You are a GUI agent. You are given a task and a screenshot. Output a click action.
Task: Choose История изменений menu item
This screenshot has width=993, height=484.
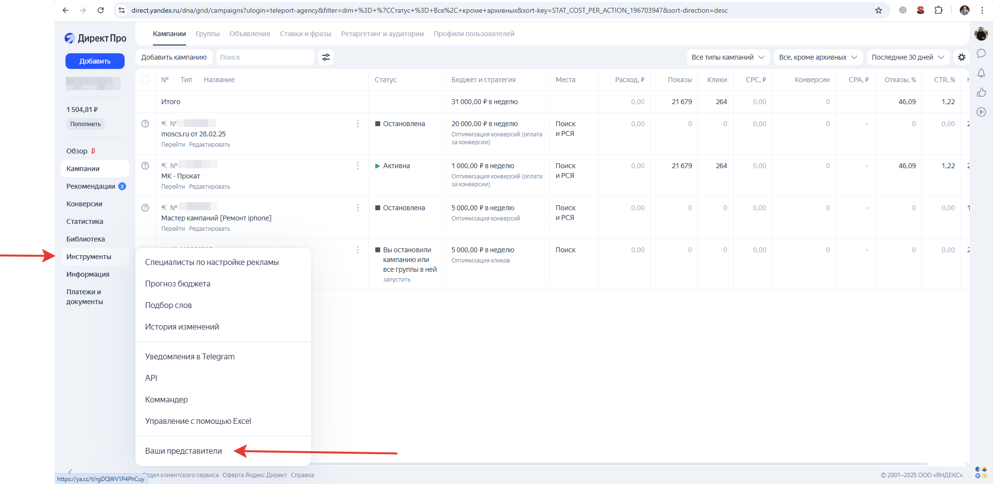223,327
